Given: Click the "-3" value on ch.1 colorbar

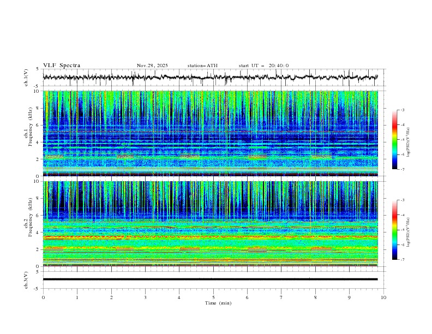Looking at the screenshot, I should pos(402,110).
